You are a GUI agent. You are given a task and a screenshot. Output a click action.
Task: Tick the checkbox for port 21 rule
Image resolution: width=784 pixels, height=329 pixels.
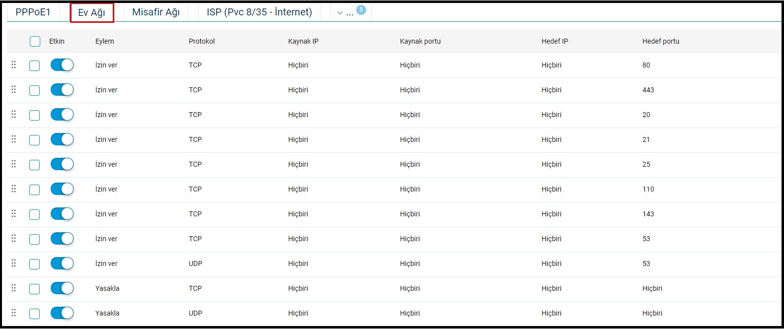coord(34,140)
